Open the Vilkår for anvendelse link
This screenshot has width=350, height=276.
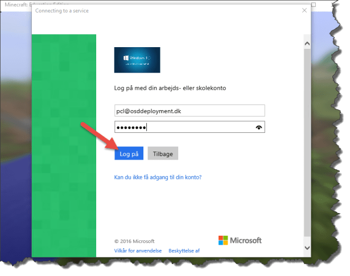tap(138, 250)
